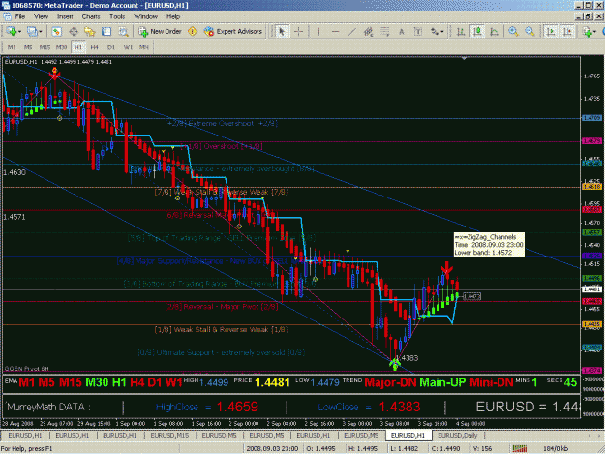Select the equidistant channel tool
The image size is (605, 454).
368,32
